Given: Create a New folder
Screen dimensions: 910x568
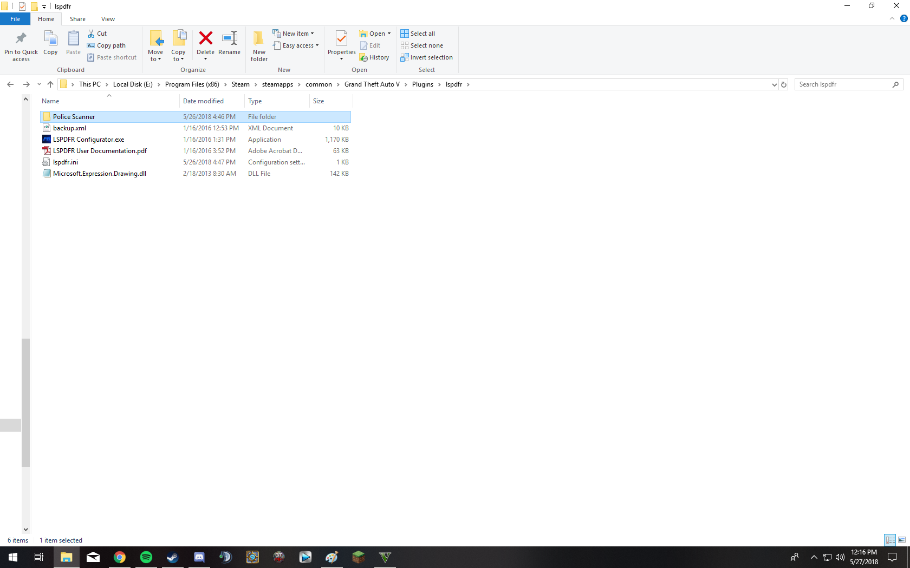Looking at the screenshot, I should [259, 46].
